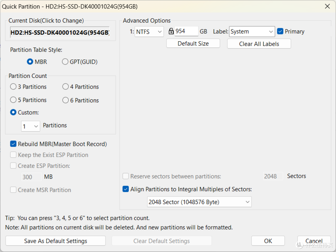
Task: Click the Clear All Labels button
Action: click(259, 43)
